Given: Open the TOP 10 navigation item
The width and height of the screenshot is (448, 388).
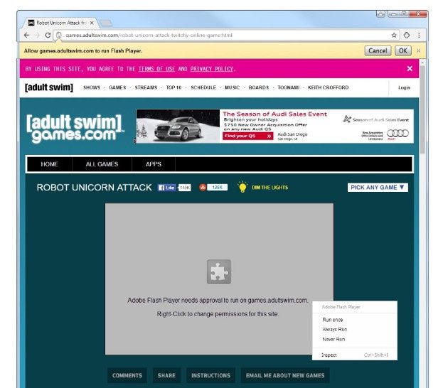Looking at the screenshot, I should [174, 87].
